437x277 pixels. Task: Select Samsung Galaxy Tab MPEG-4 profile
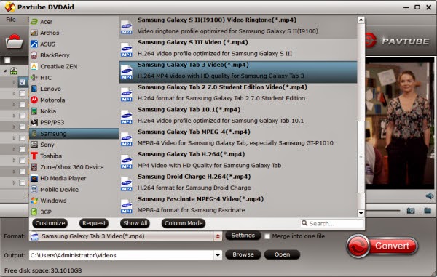(x=238, y=138)
